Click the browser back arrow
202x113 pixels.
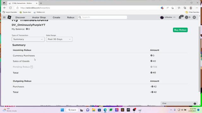pyautogui.click(x=5, y=8)
